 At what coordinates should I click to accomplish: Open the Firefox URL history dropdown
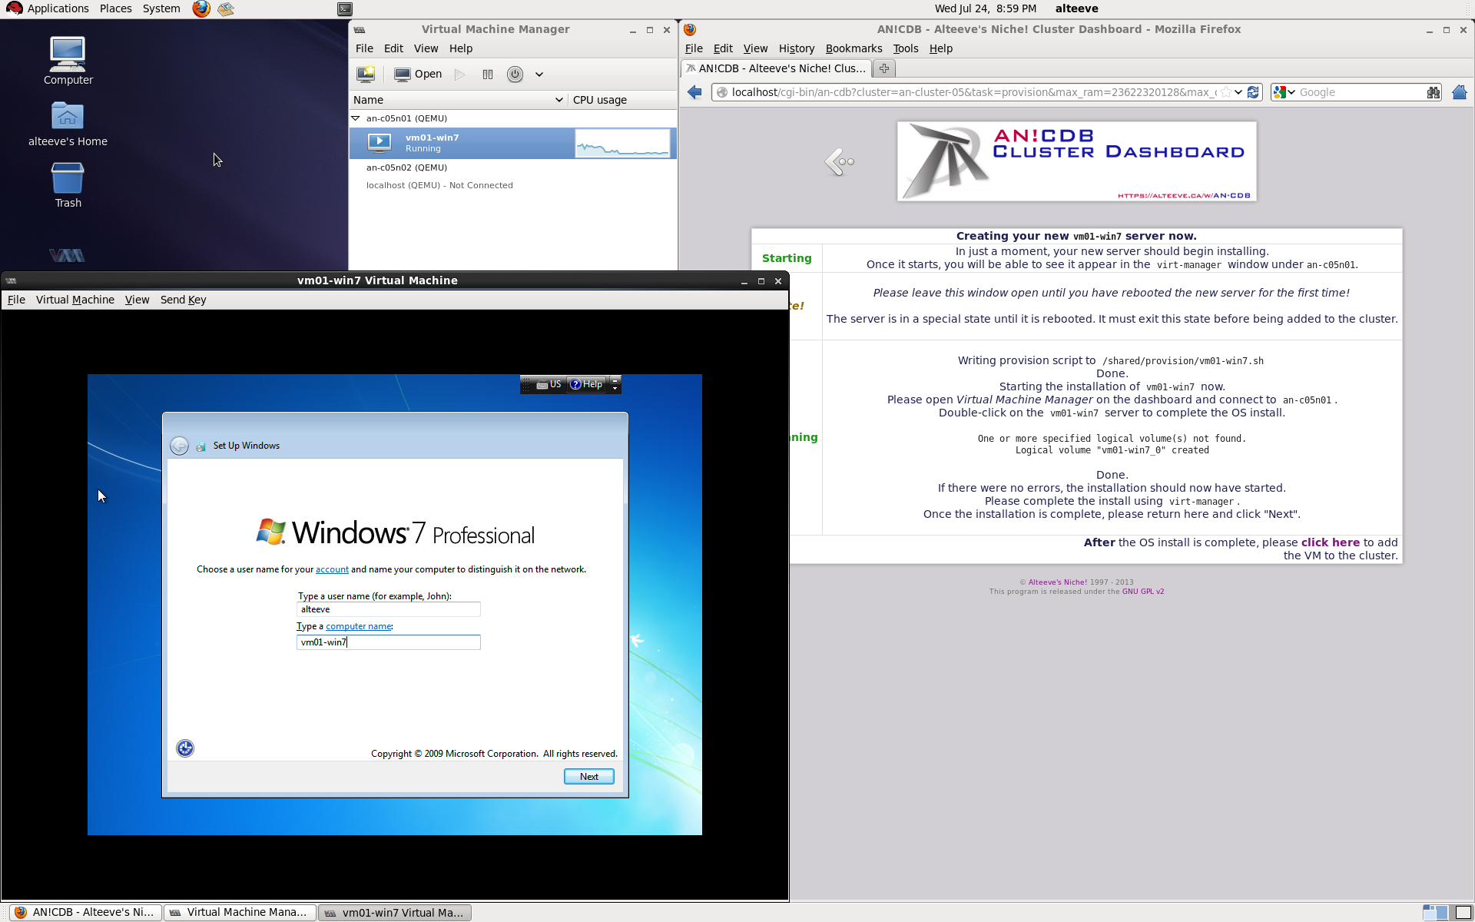click(x=1238, y=92)
